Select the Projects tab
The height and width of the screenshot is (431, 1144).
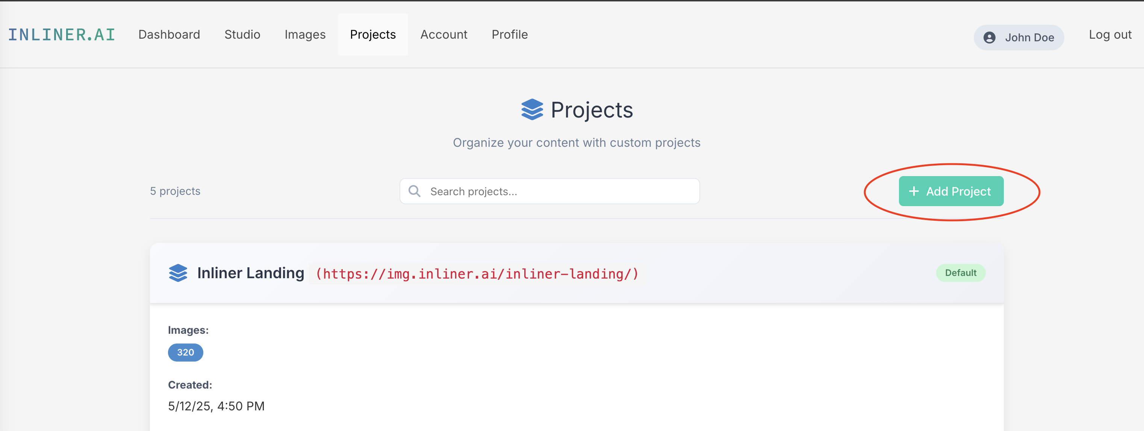tap(372, 35)
